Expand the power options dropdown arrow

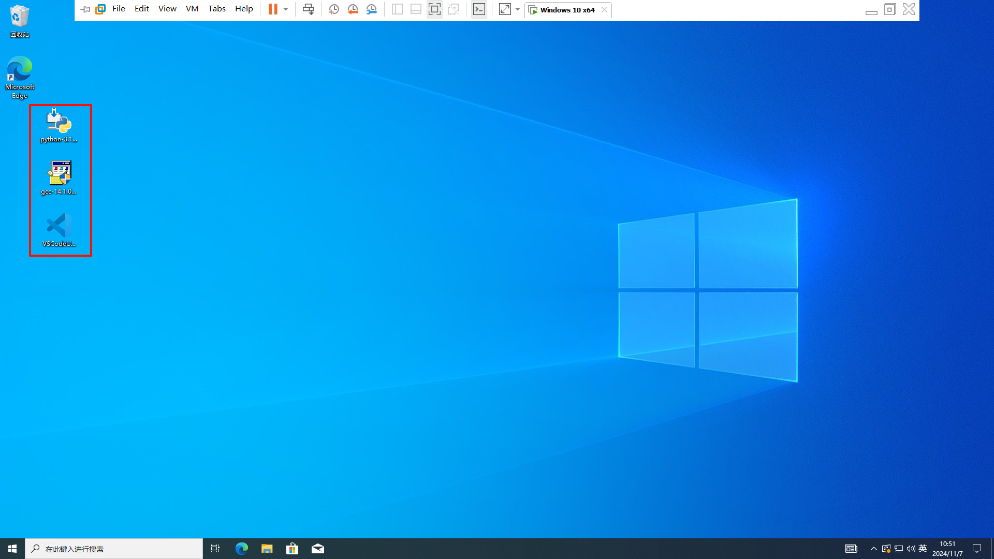coord(286,9)
